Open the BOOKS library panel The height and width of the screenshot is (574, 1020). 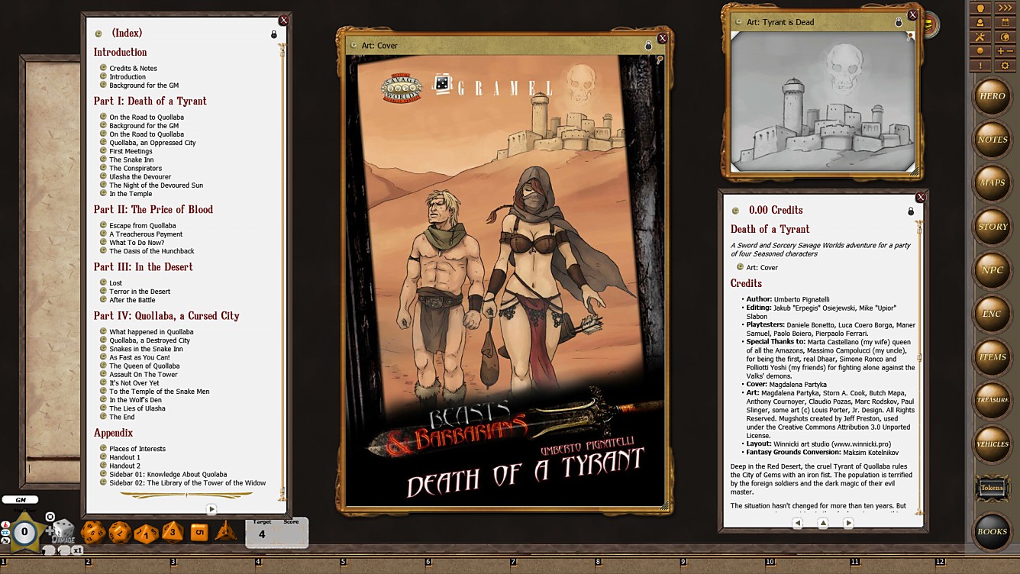coord(993,530)
